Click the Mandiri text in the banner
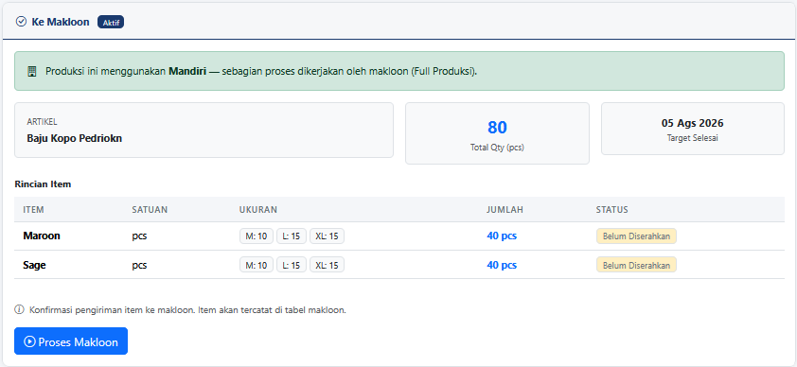This screenshot has width=797, height=367. pos(187,71)
